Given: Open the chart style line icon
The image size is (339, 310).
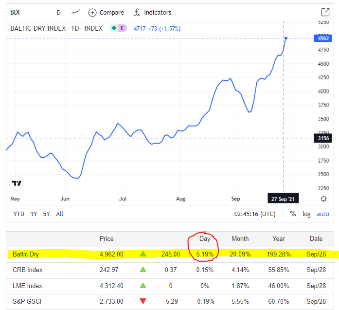Looking at the screenshot, I should tap(76, 12).
